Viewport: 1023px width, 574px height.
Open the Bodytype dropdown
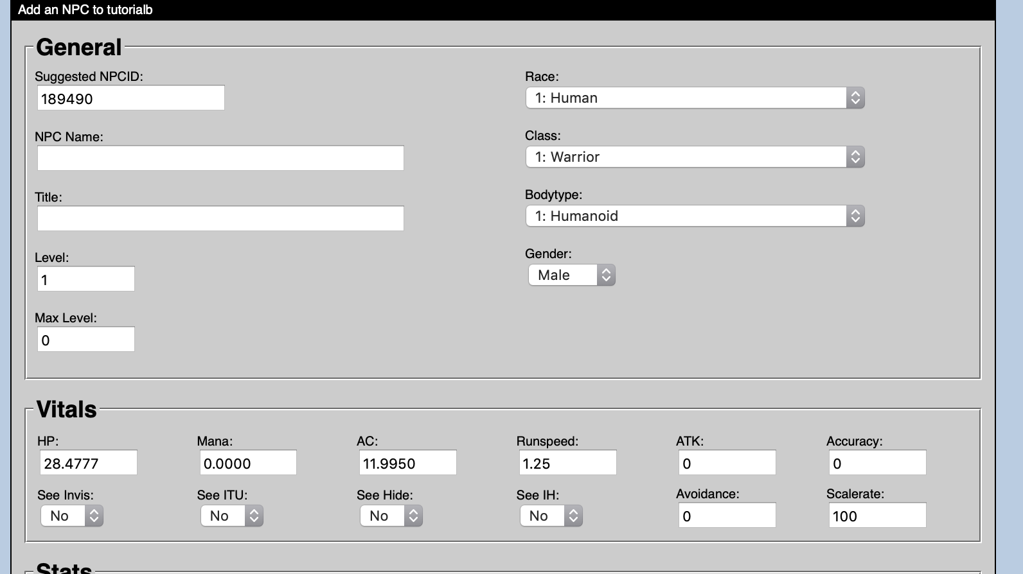695,216
